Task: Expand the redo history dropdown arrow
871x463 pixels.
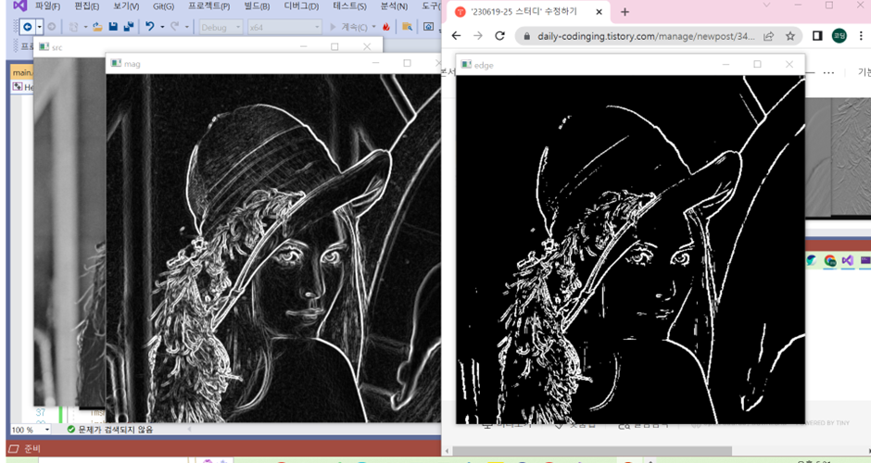Action: coord(186,27)
